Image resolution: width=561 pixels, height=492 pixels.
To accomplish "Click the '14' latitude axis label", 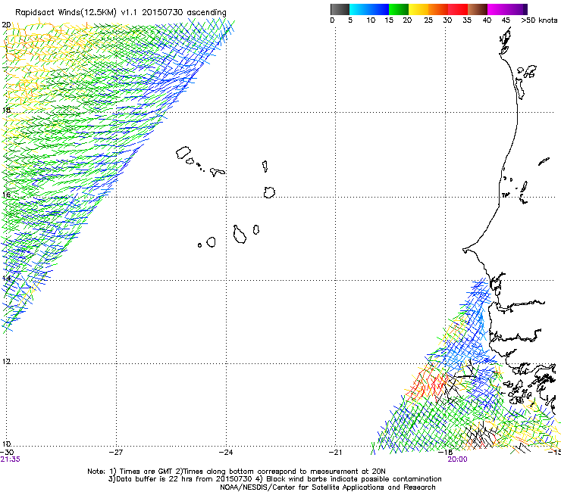I will (x=6, y=278).
